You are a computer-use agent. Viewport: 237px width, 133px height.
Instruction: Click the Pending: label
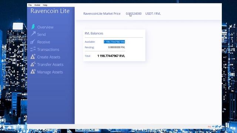(x=89, y=47)
